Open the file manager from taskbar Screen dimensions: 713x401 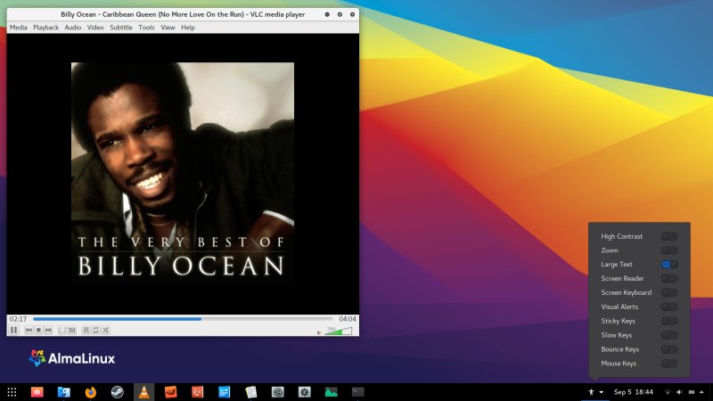tap(63, 392)
